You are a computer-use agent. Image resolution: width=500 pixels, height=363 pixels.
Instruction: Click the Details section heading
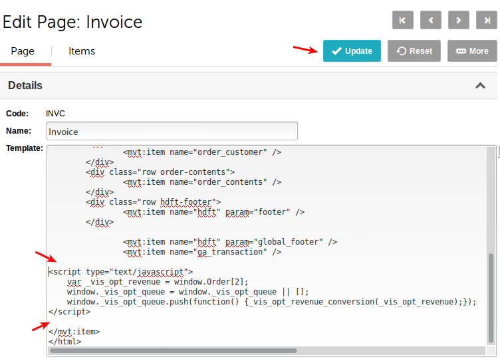(x=25, y=86)
